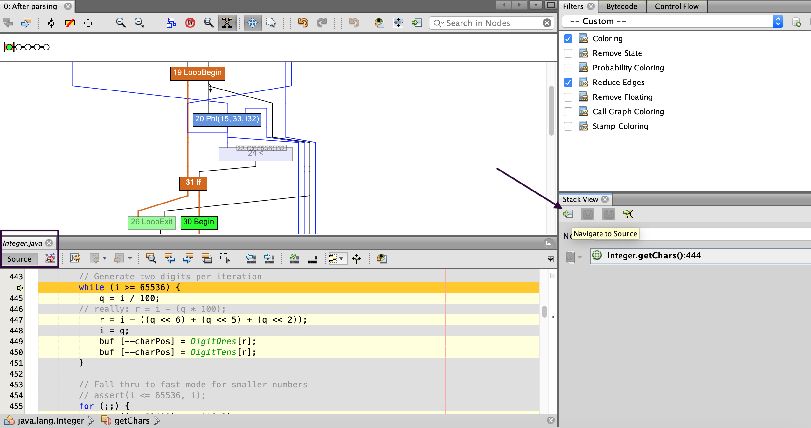Enable the Probability Coloring checkbox

coord(568,68)
